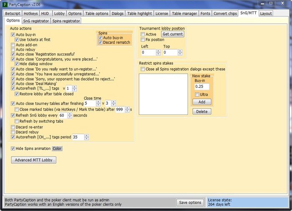Click the spinner next to Close time value 3
Screen dimensions: 292x211
pos(113,103)
